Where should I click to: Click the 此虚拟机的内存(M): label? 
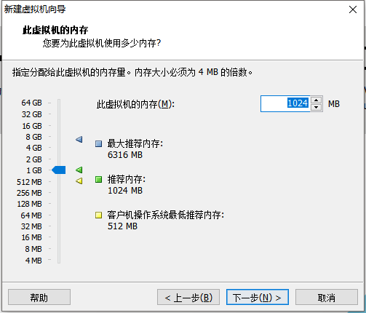point(135,104)
